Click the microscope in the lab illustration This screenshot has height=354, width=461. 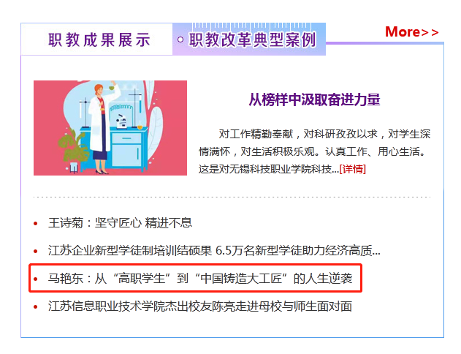point(121,121)
